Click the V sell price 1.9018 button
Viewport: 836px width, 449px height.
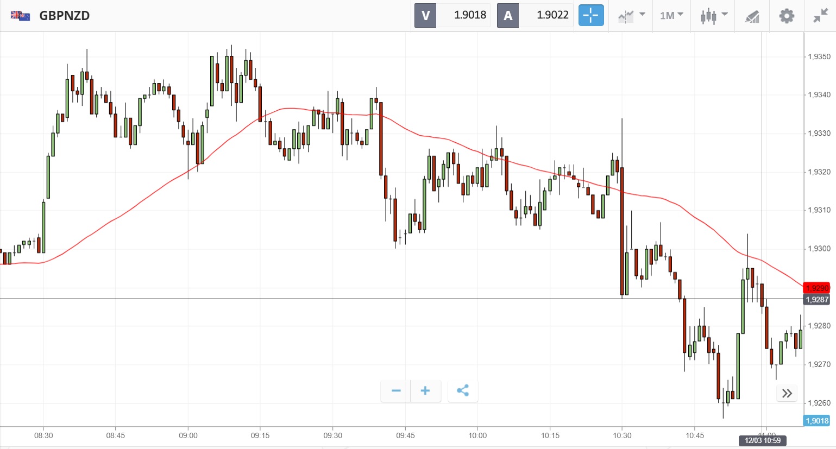click(452, 15)
